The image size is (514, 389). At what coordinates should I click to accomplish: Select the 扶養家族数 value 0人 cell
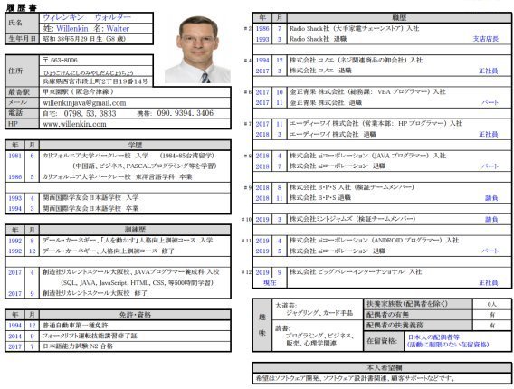[x=491, y=304]
